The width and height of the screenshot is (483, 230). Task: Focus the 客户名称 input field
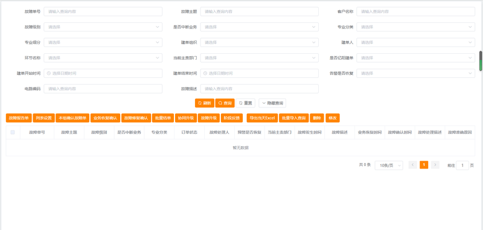[415, 11]
